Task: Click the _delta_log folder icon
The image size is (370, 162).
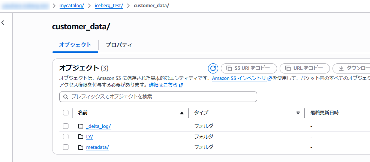Action: [81, 126]
